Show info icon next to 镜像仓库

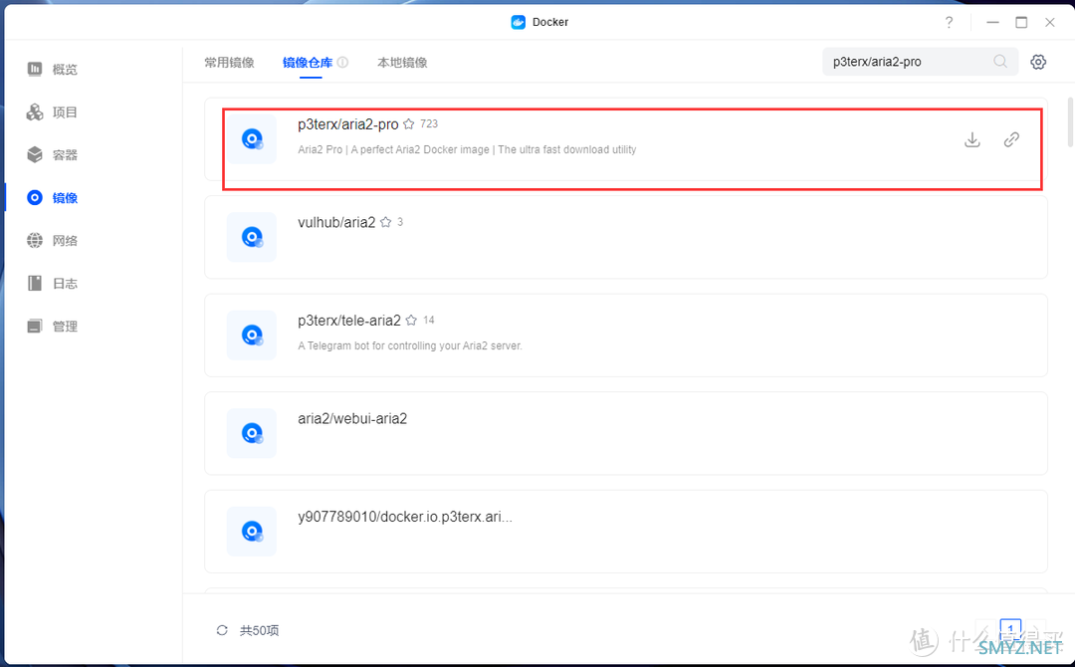coord(342,63)
